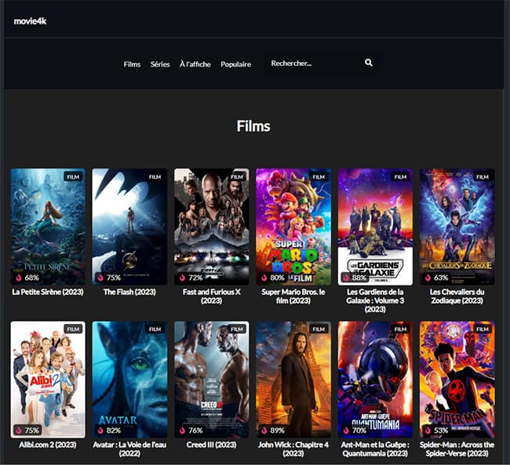Select La Petite Sirène poster thumbnail
Viewport: 510px width, 465px height.
(48, 227)
